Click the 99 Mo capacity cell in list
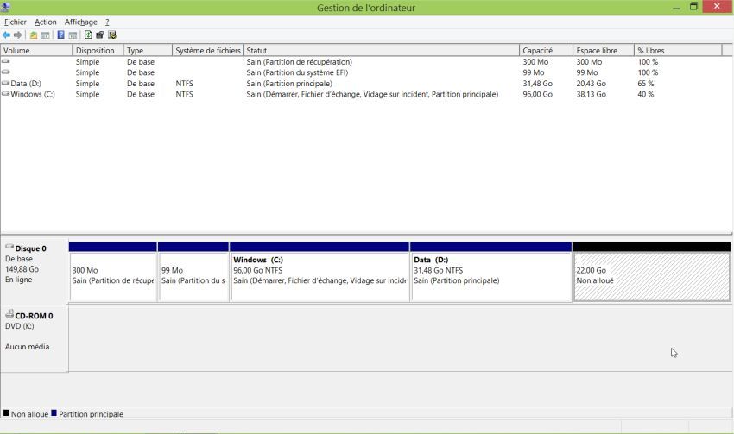 tap(534, 72)
